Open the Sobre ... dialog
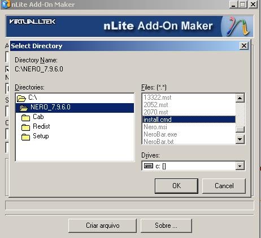 pyautogui.click(x=166, y=226)
